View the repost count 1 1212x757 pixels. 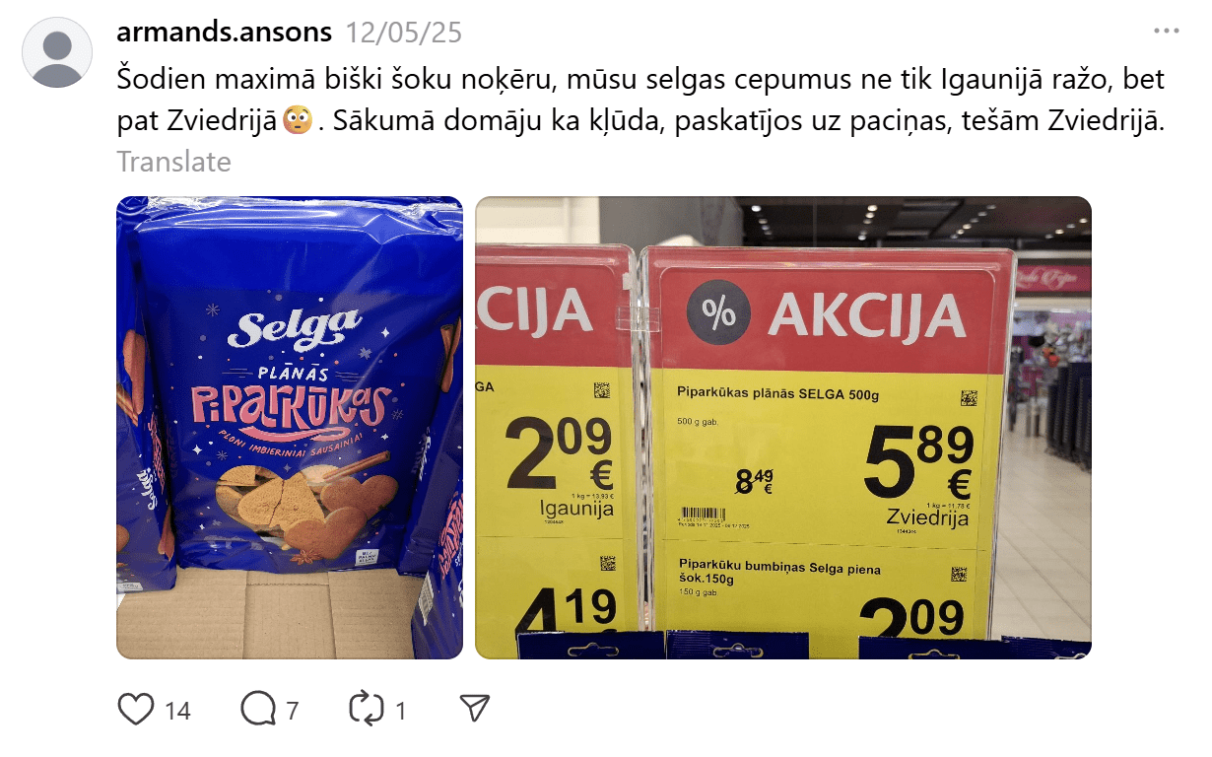[400, 710]
